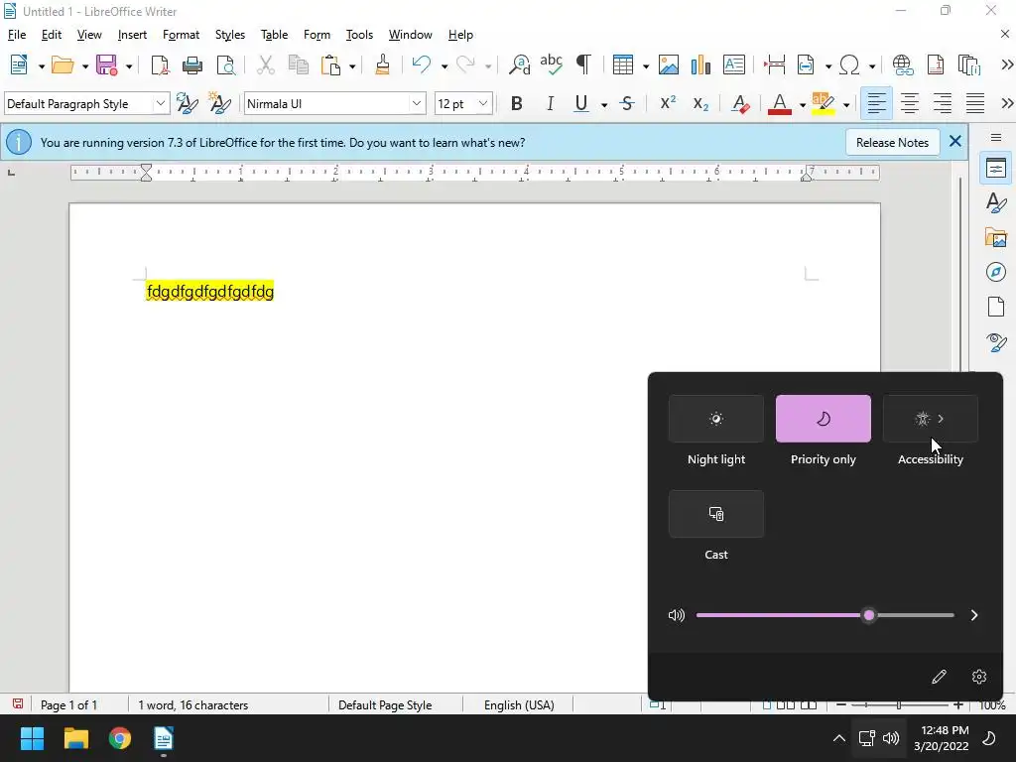Viewport: 1016px width, 762px height.
Task: Insert a table using the table icon
Action: coord(623,64)
